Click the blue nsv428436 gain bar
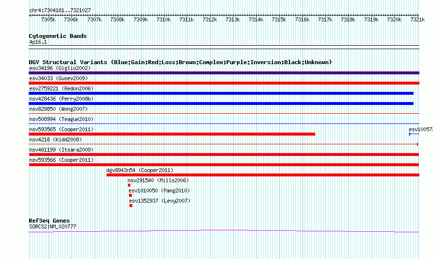The height and width of the screenshot is (259, 433). coord(221,104)
